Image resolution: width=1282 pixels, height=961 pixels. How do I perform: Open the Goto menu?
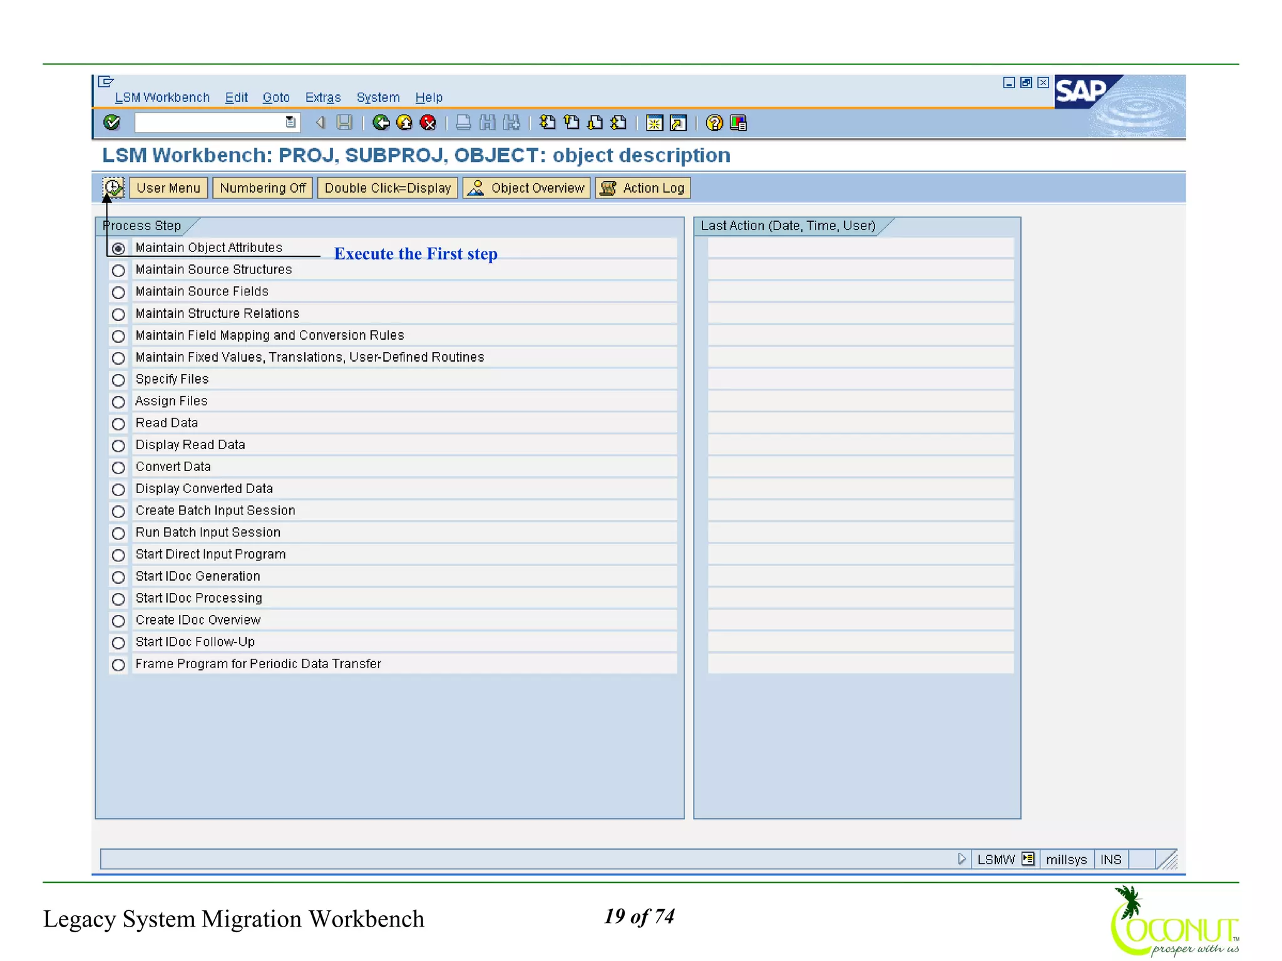pyautogui.click(x=276, y=98)
